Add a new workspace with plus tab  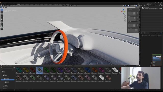tap(70, 4)
